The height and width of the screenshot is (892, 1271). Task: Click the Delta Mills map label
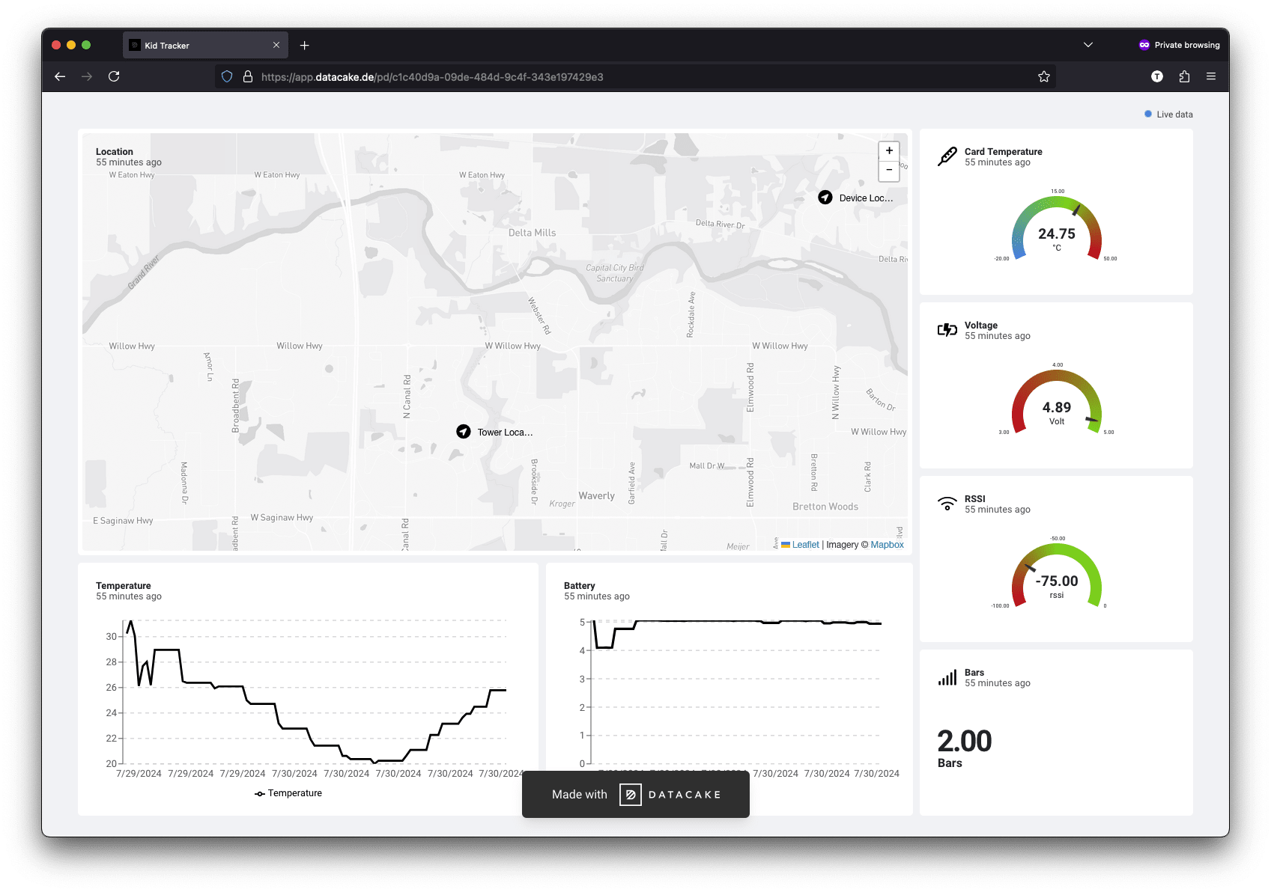(x=532, y=233)
